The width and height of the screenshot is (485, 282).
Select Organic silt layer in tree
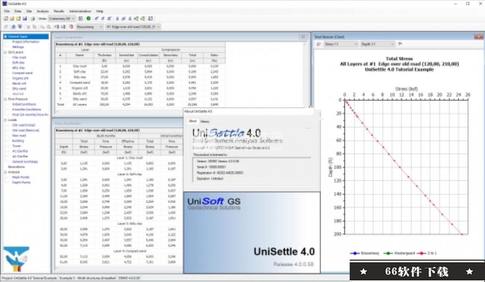pyautogui.click(x=20, y=78)
